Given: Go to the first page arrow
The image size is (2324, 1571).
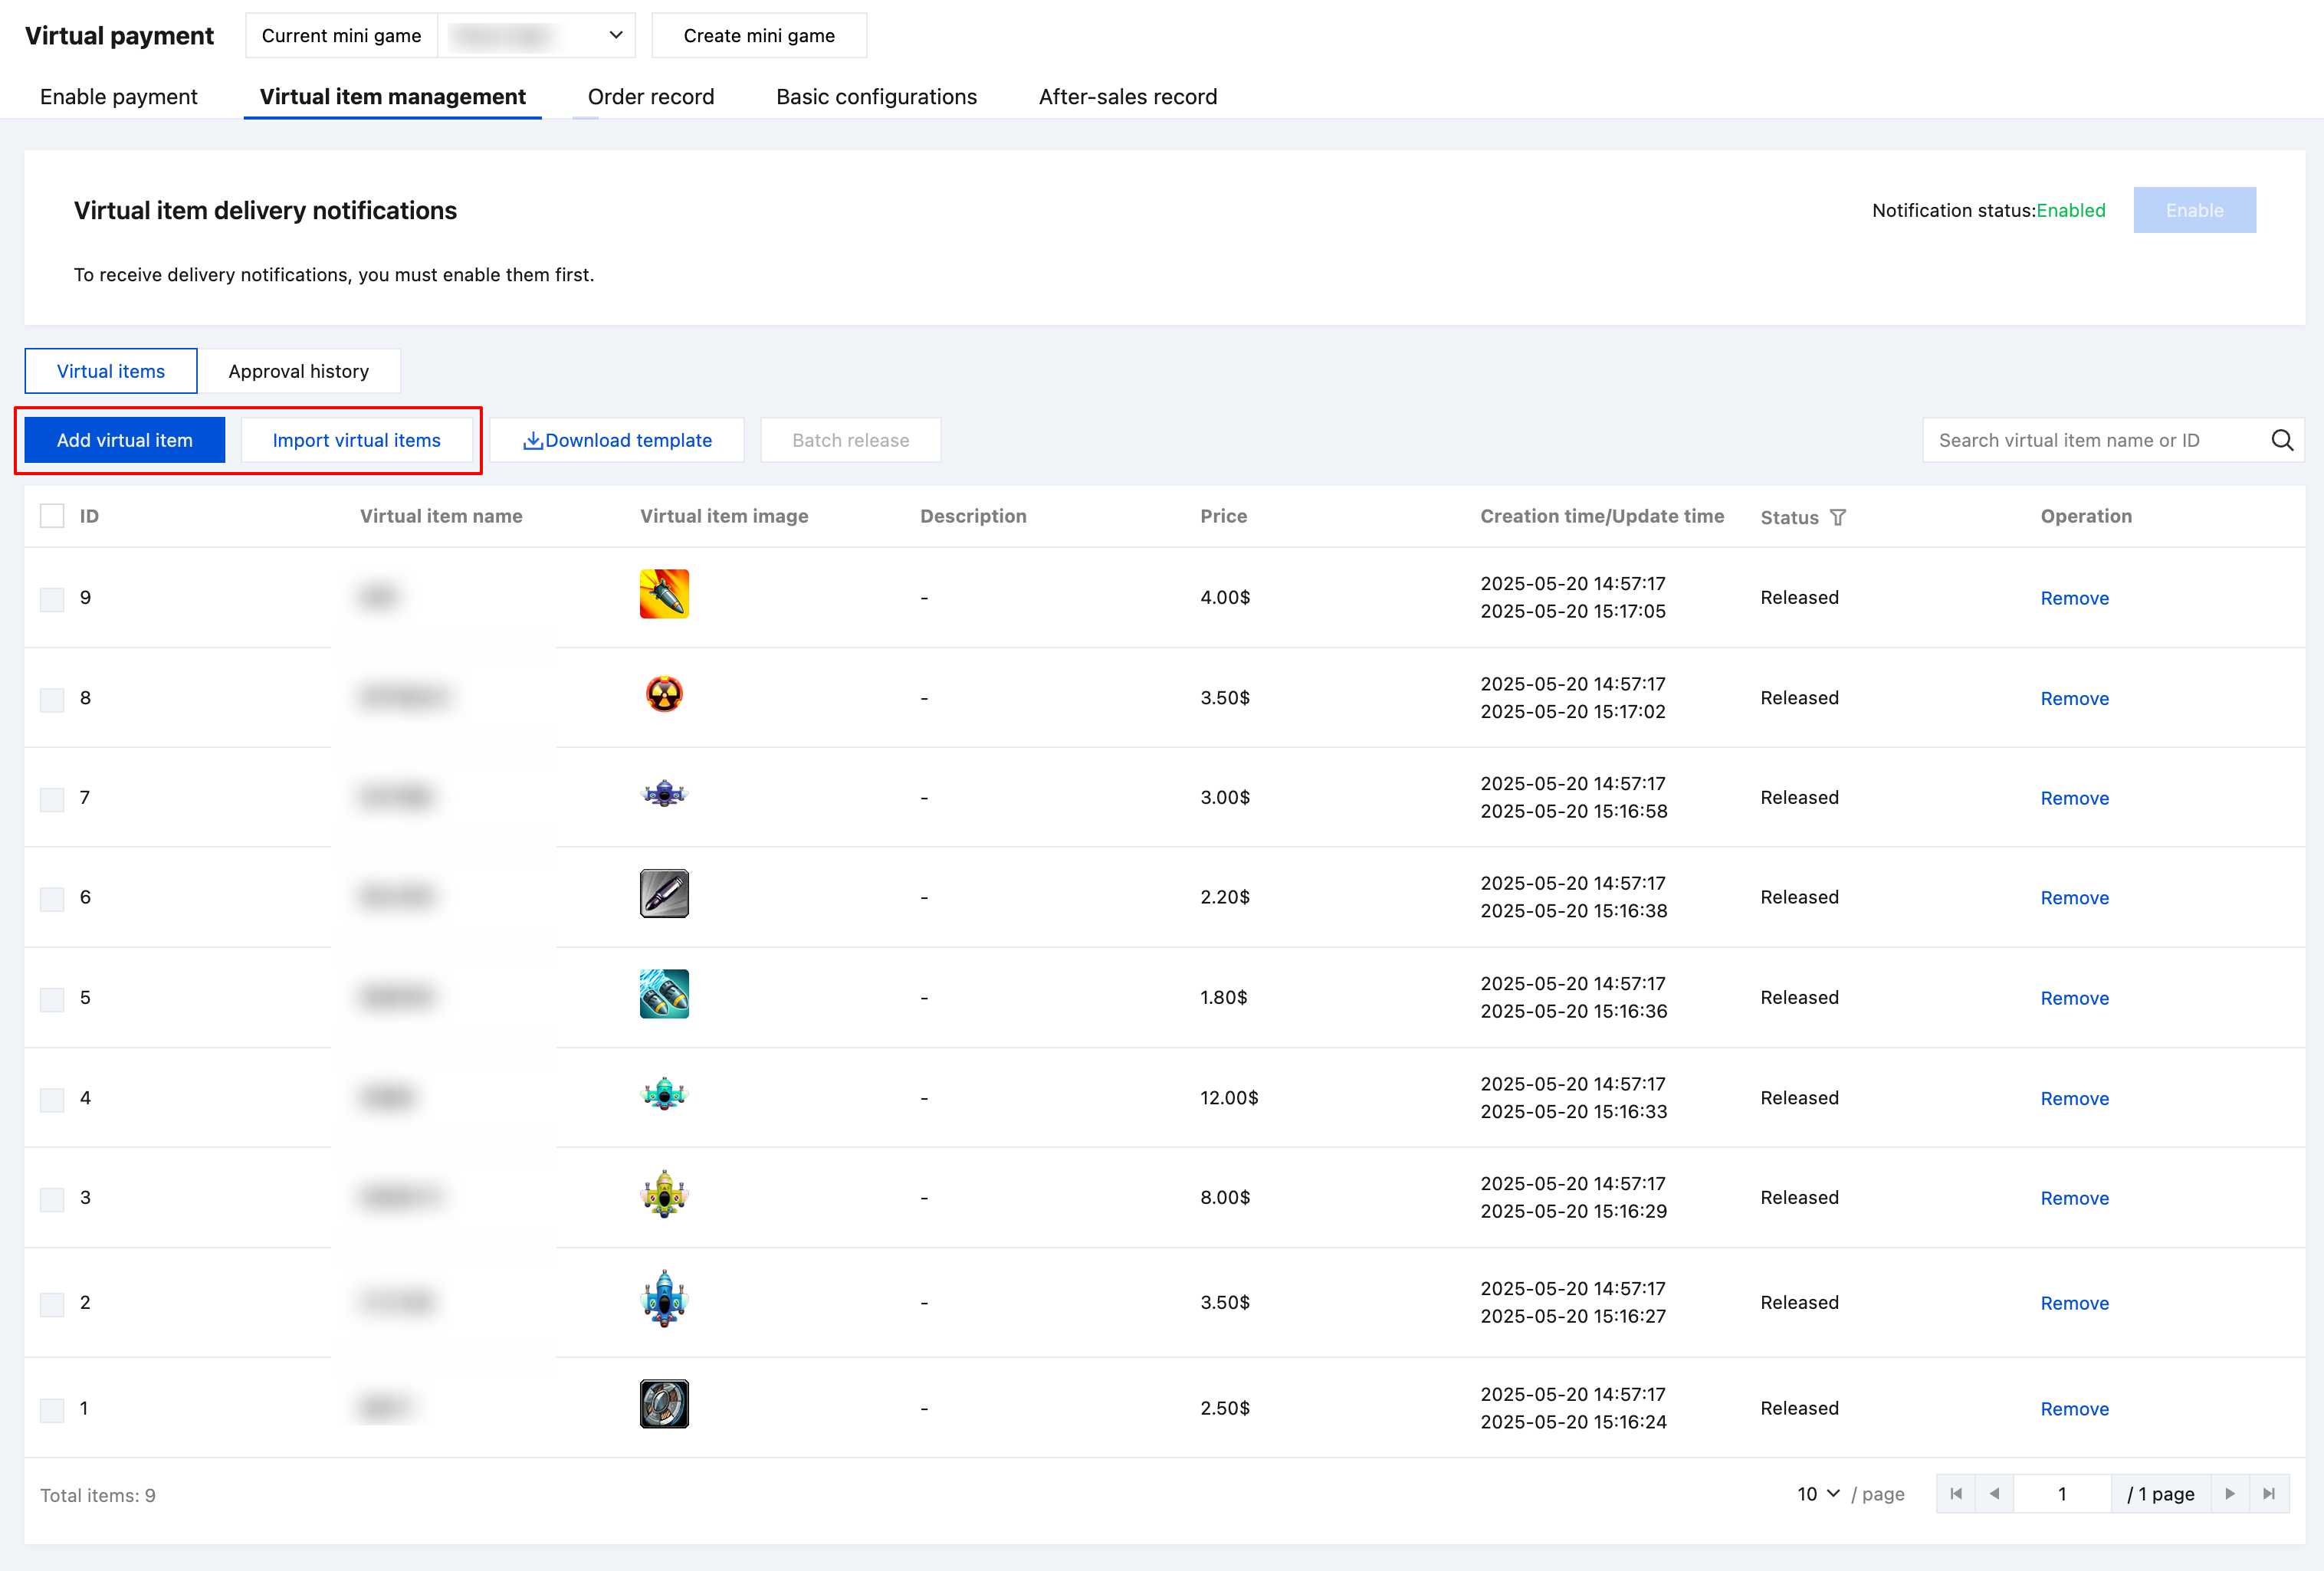Looking at the screenshot, I should tap(1956, 1493).
